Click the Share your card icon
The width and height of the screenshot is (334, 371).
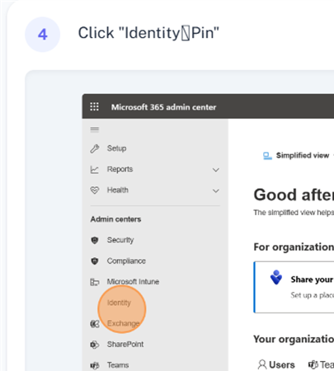[x=276, y=277]
